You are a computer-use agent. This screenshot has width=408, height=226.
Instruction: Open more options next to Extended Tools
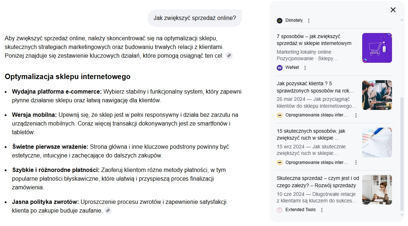pyautogui.click(x=322, y=210)
